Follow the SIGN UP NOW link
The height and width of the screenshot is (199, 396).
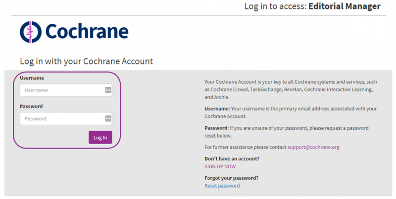pos(220,166)
